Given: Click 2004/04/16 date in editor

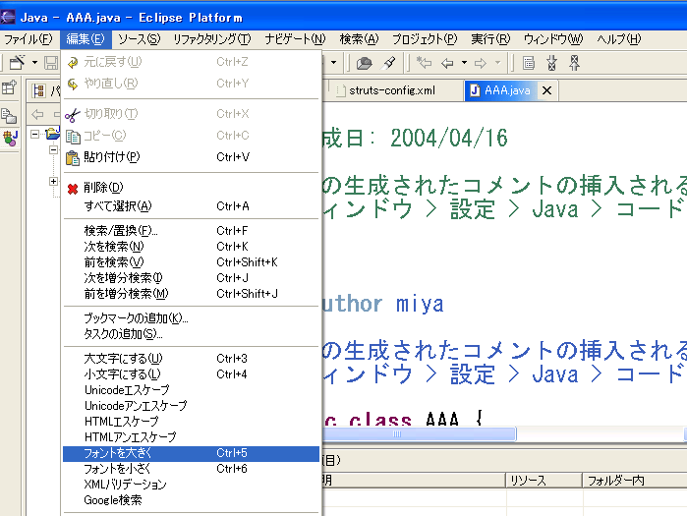Looking at the screenshot, I should pyautogui.click(x=449, y=139).
